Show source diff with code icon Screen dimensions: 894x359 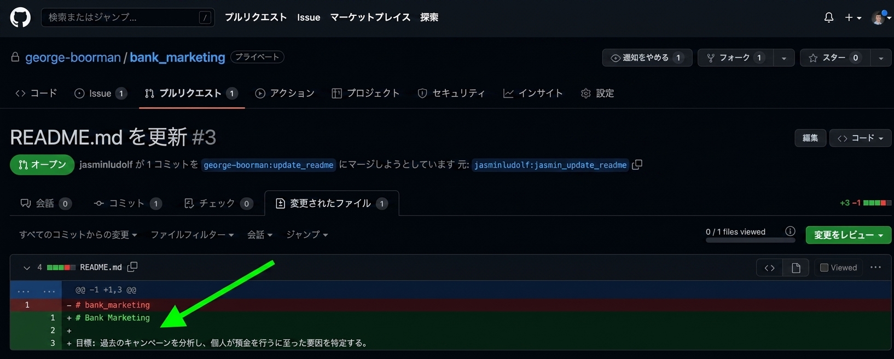pyautogui.click(x=770, y=268)
